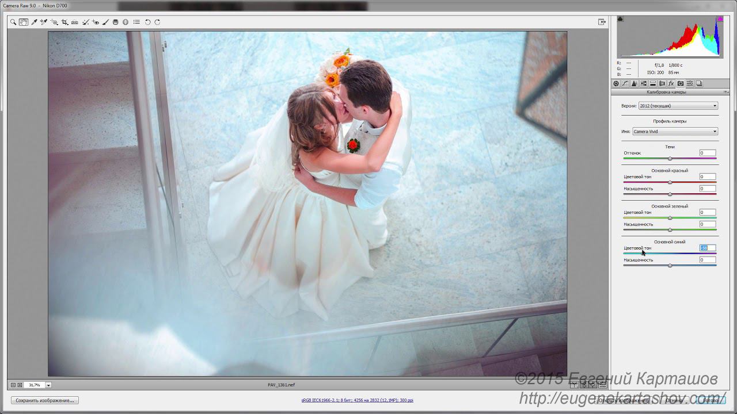Open the Split Toning panel tab

[653, 83]
